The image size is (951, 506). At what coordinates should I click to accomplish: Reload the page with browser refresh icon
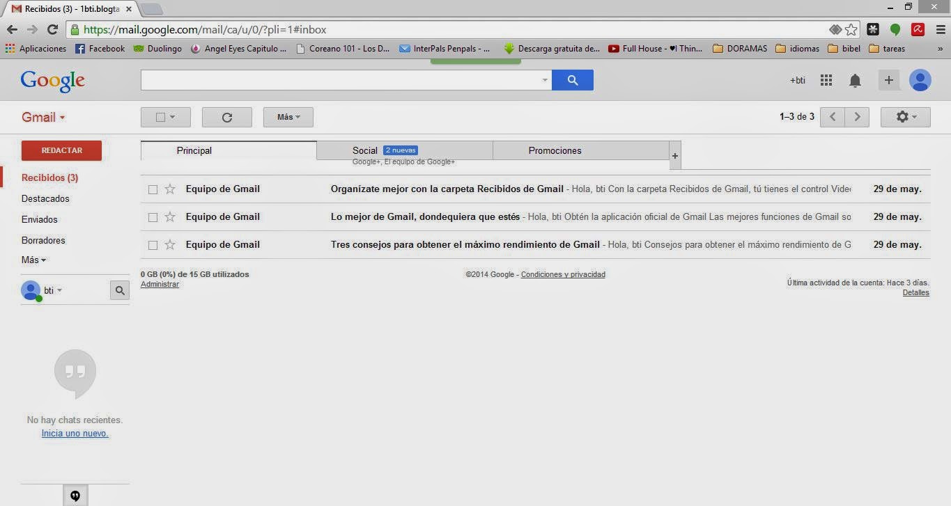pyautogui.click(x=52, y=30)
